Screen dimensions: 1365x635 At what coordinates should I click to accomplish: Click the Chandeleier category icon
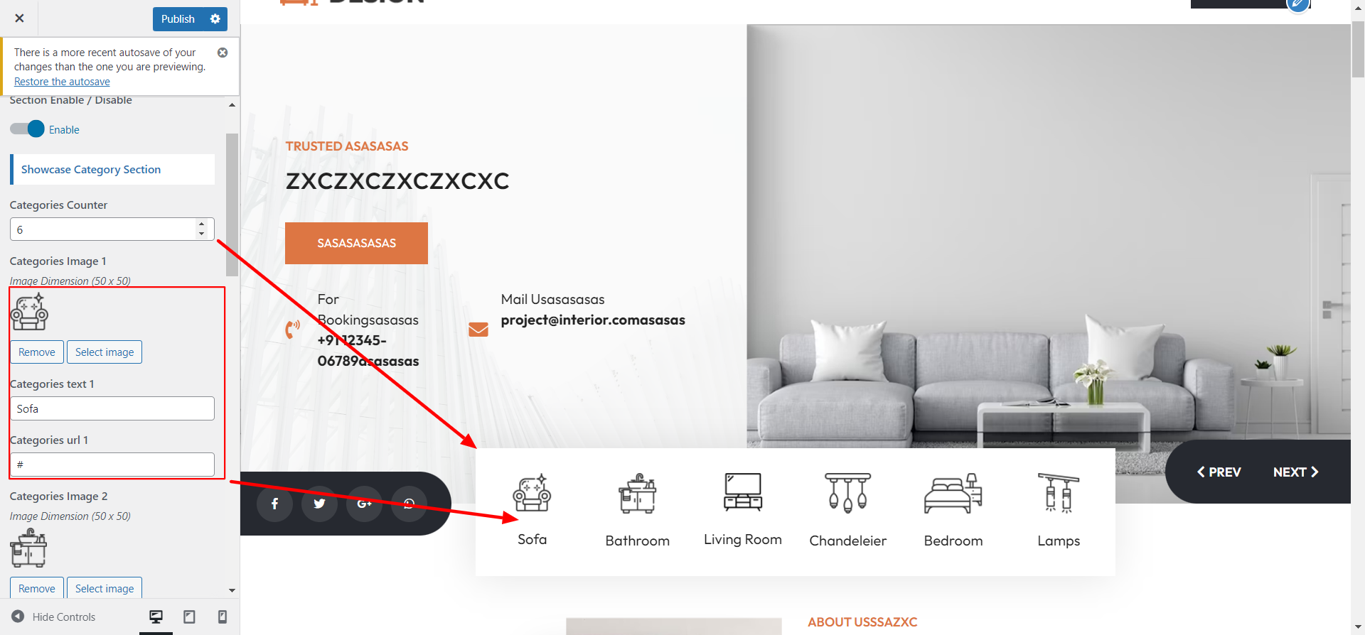pos(847,493)
